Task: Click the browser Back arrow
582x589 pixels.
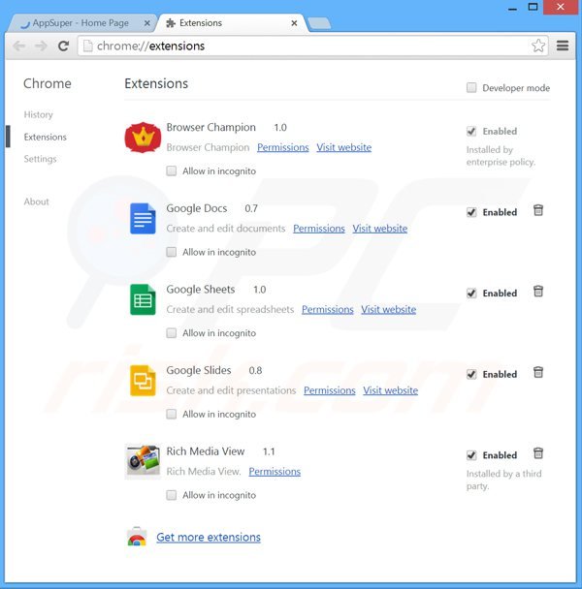Action: coord(18,46)
